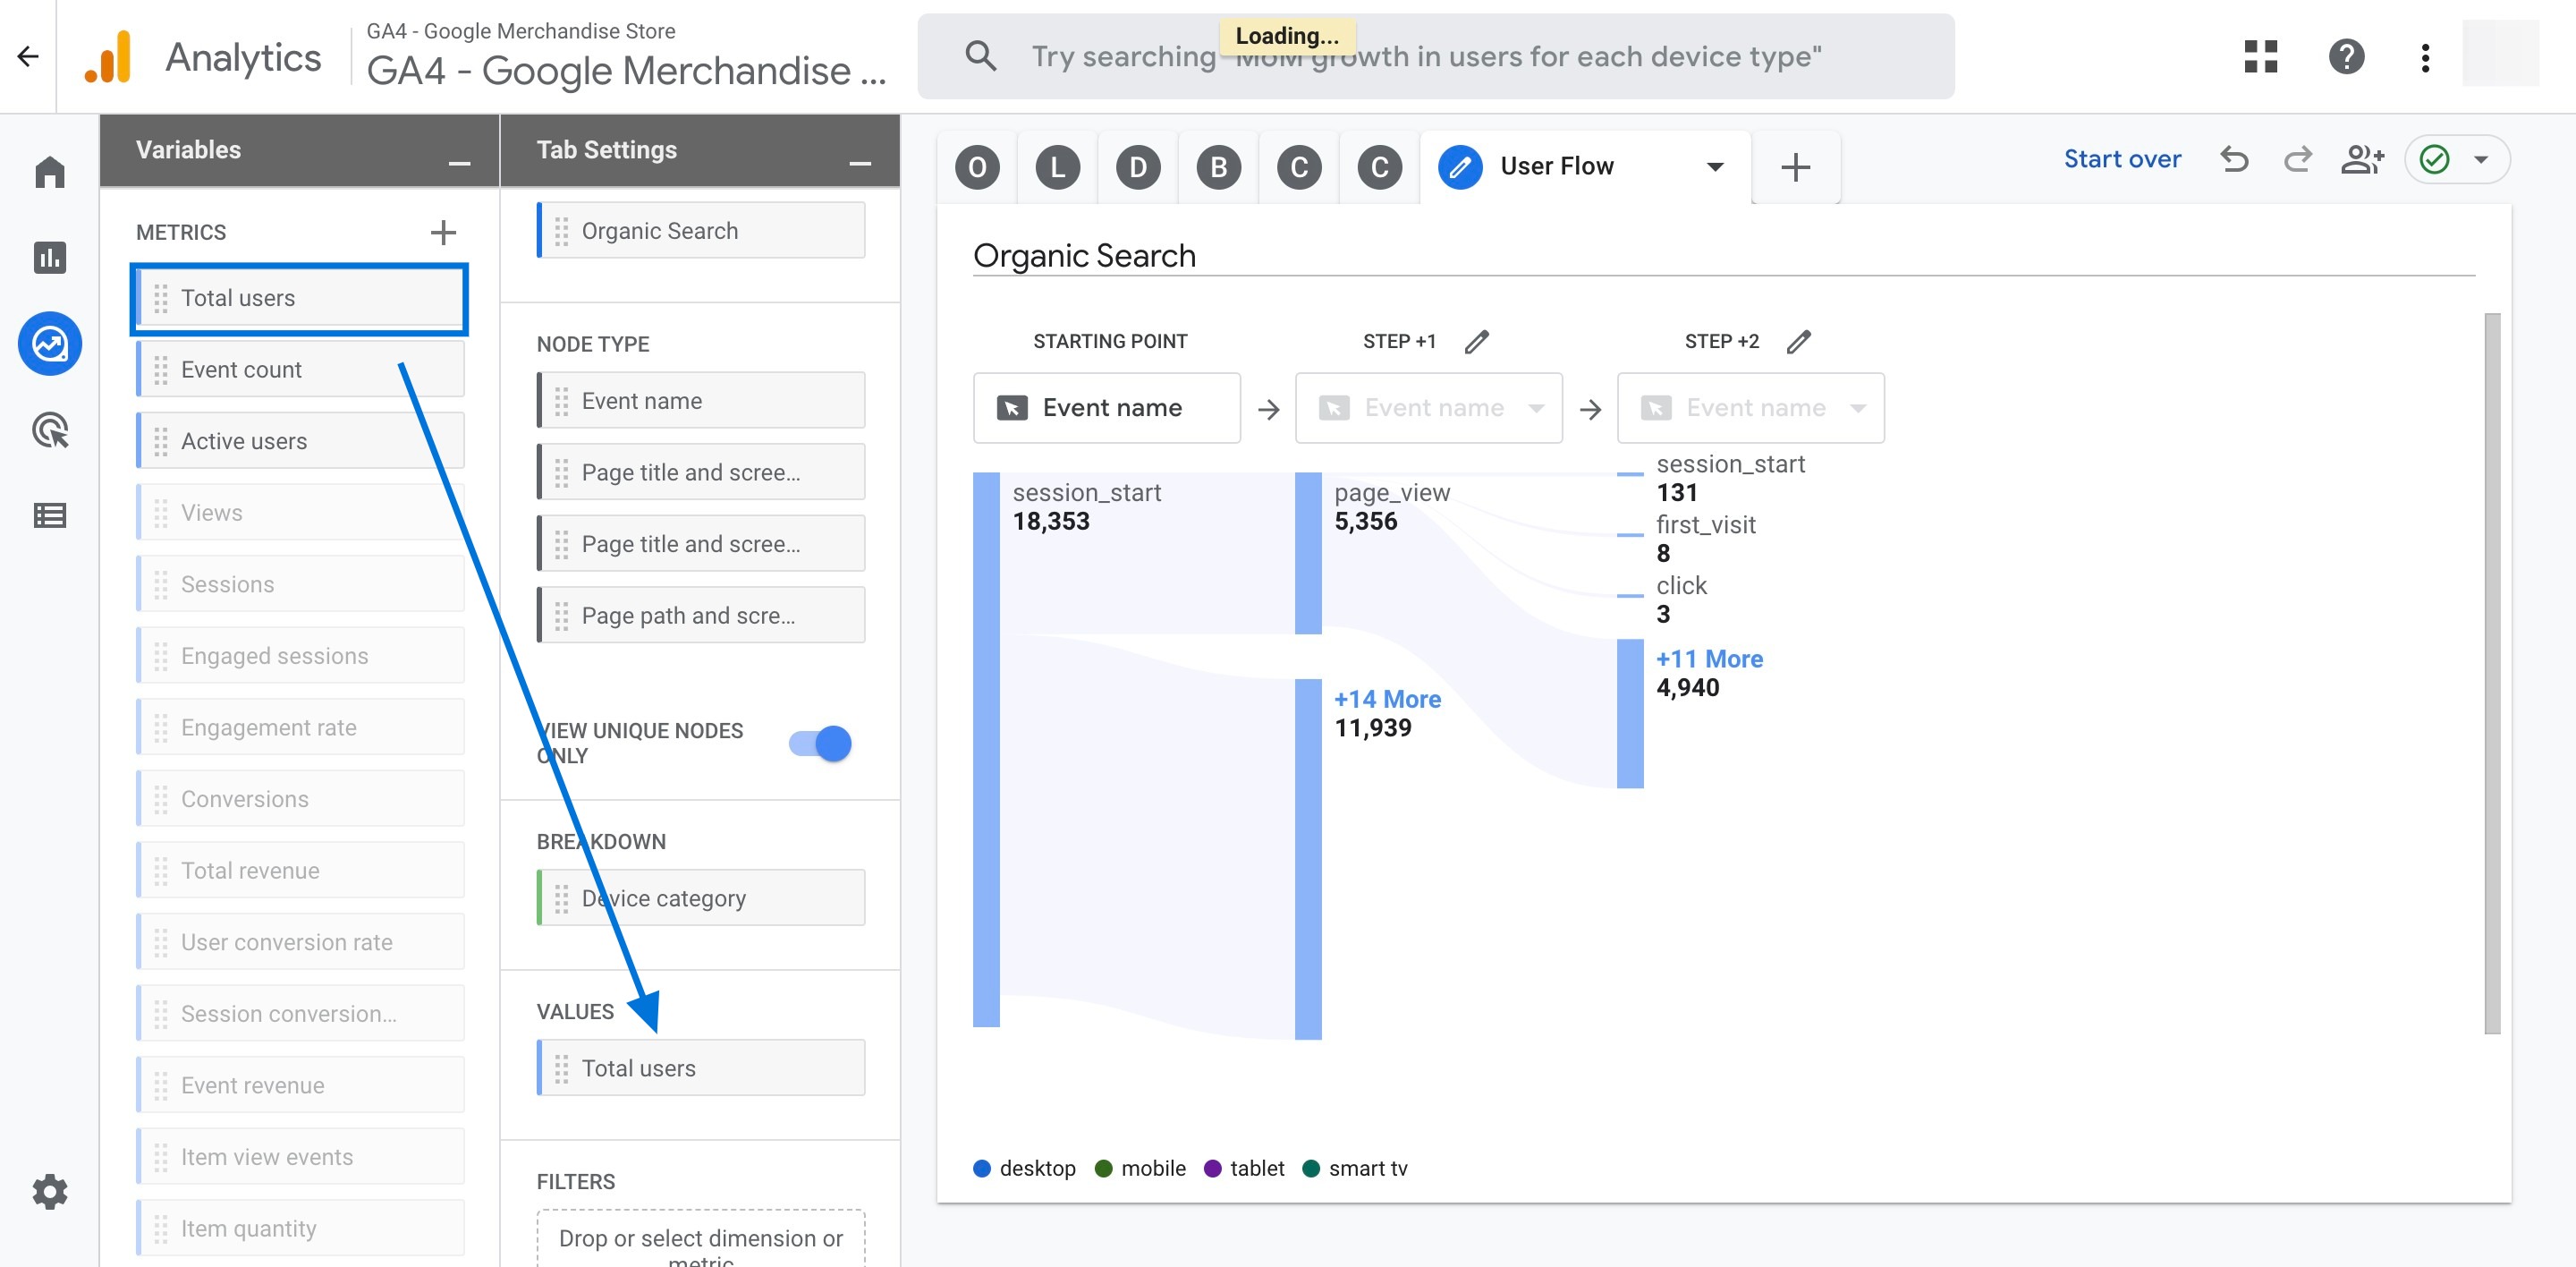
Task: Open the Reports bar chart icon
Action: [50, 258]
